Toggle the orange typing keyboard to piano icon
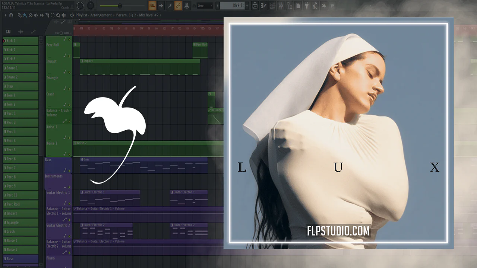477x268 pixels. (x=152, y=6)
